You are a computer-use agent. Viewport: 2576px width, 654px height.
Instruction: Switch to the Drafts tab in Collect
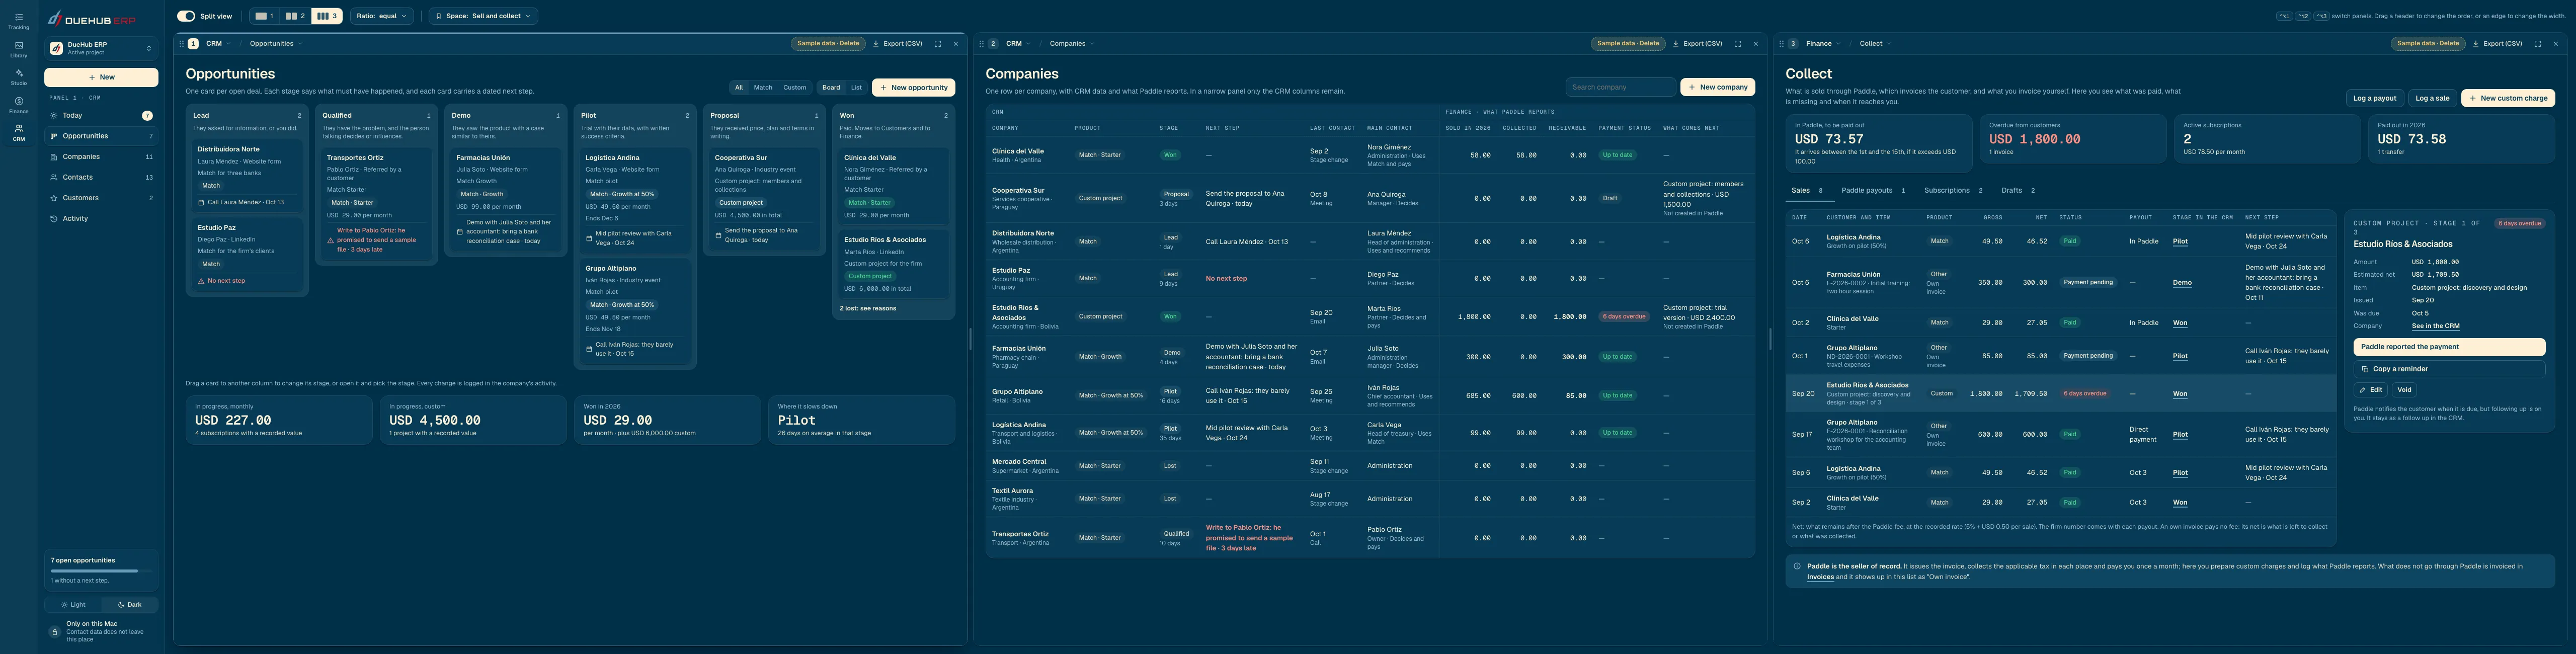click(2017, 190)
